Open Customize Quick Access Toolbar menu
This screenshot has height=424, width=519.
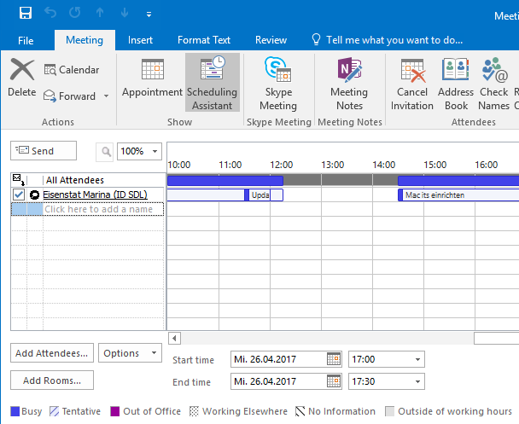point(149,15)
